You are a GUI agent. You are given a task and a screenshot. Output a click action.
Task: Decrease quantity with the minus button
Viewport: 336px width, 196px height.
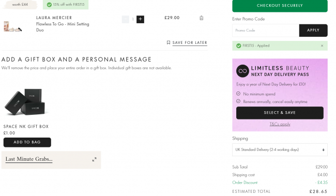click(126, 19)
